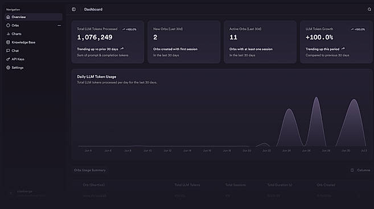374x209 pixels.
Task: Collapse the Orbs submenu
Action: tap(59, 25)
